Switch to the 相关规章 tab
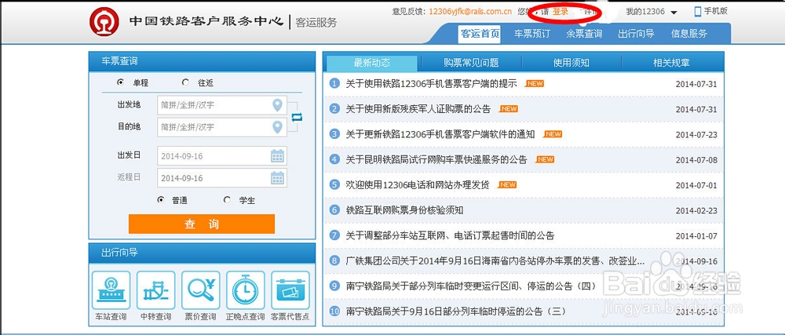Image resolution: width=785 pixels, height=335 pixels. pos(671,63)
